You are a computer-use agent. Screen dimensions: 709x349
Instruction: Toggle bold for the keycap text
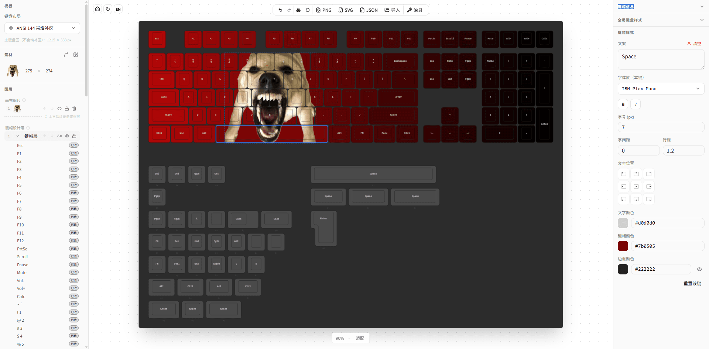(623, 104)
